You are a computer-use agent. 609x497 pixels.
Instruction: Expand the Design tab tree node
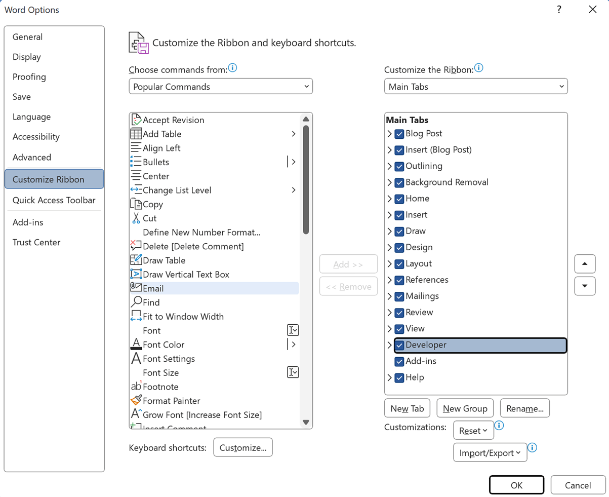coord(390,248)
